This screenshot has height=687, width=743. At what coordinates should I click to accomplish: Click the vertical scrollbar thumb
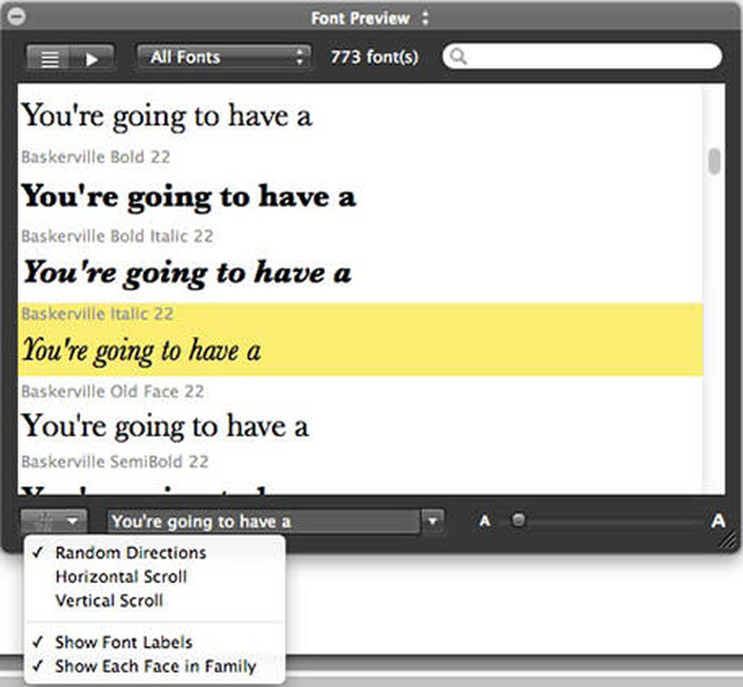(x=714, y=161)
